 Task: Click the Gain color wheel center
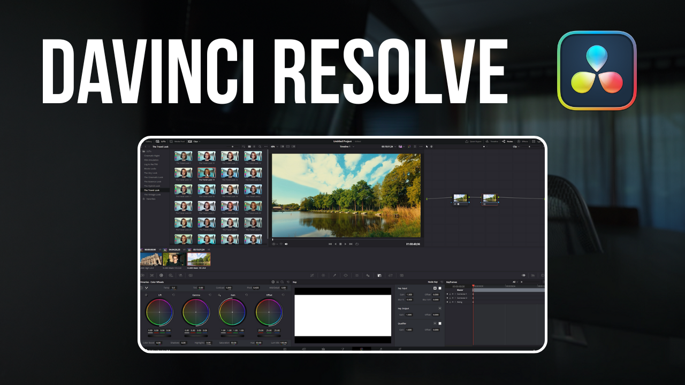tap(232, 312)
